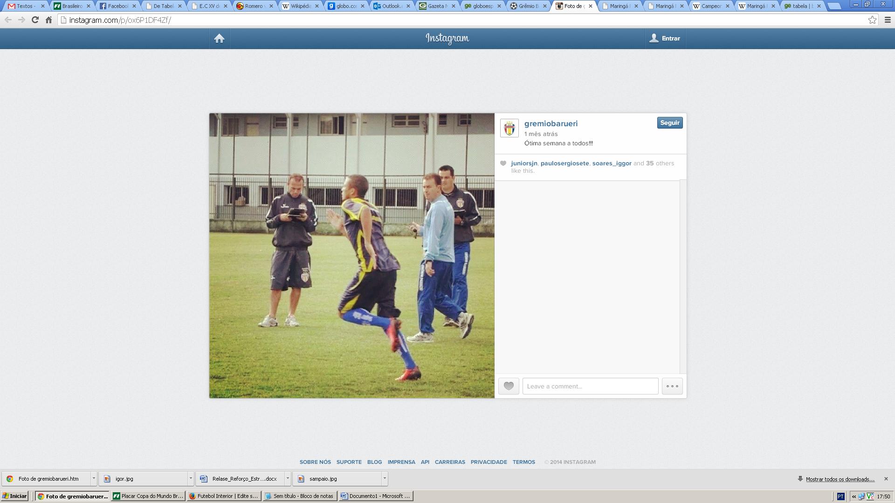
Task: Click the gremiobarueri profile avatar
Action: 509,128
